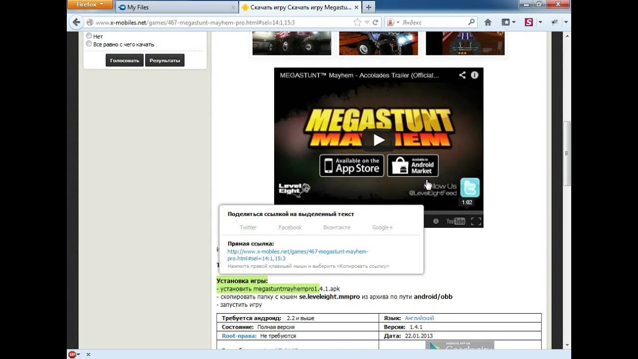The height and width of the screenshot is (359, 638).
Task: Click the Английский language link
Action: [419, 318]
